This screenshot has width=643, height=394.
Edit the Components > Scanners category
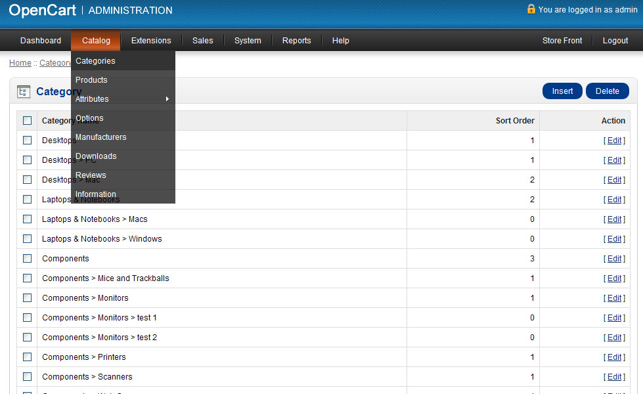point(614,377)
